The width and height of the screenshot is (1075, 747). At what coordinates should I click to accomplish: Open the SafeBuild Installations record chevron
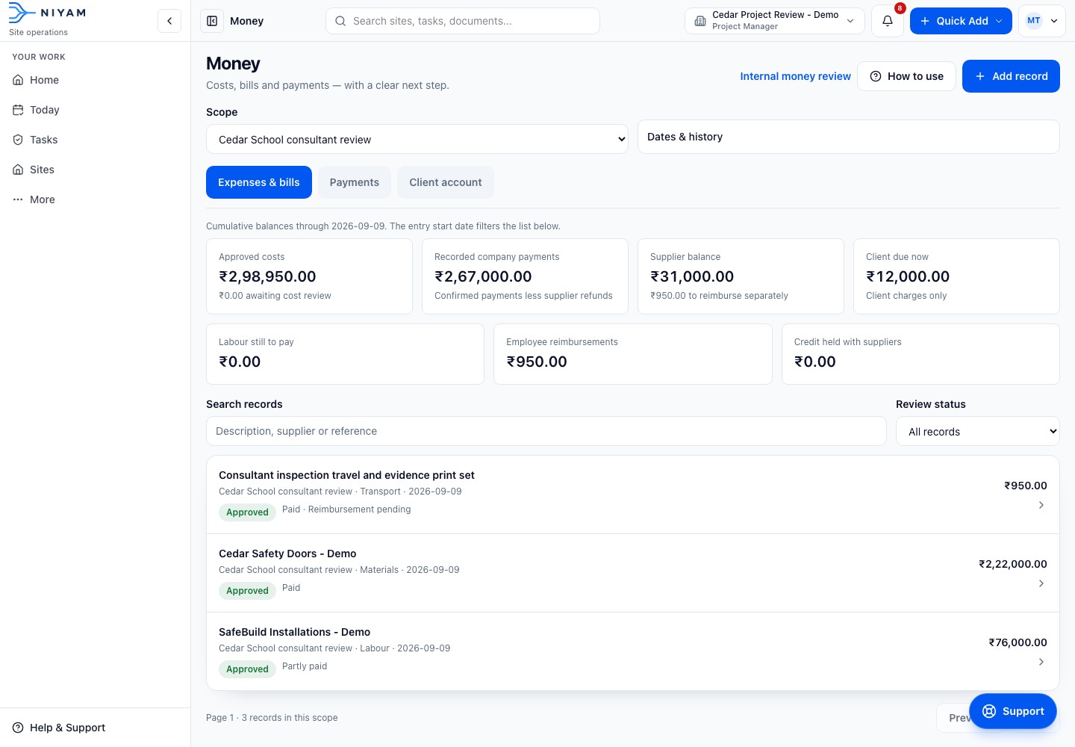coord(1041,662)
